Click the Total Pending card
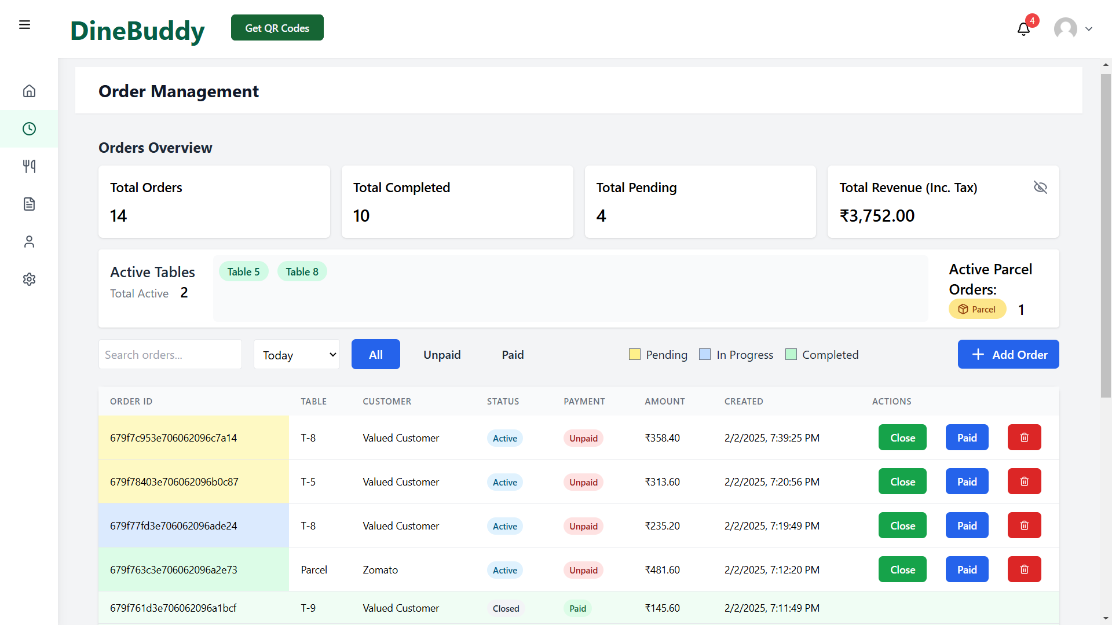 [x=700, y=201]
